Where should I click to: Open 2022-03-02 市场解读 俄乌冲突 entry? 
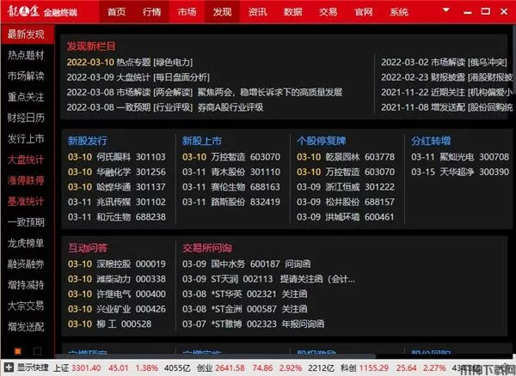pyautogui.click(x=444, y=63)
